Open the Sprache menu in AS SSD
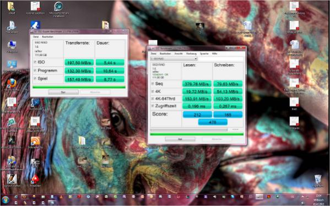Image resolution: width=330 pixels, height=206 pixels. coord(204,53)
